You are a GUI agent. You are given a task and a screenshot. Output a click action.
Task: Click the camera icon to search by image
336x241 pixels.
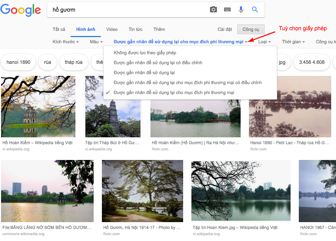pos(213,10)
